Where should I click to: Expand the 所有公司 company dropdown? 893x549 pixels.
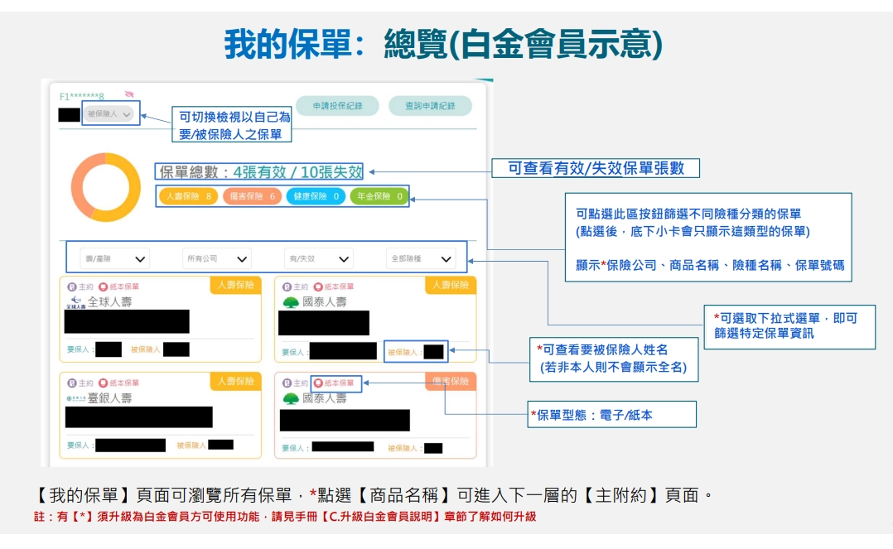(216, 258)
